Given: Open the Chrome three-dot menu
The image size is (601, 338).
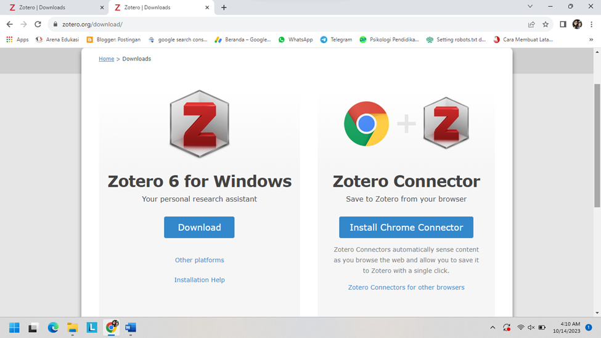Looking at the screenshot, I should point(591,24).
